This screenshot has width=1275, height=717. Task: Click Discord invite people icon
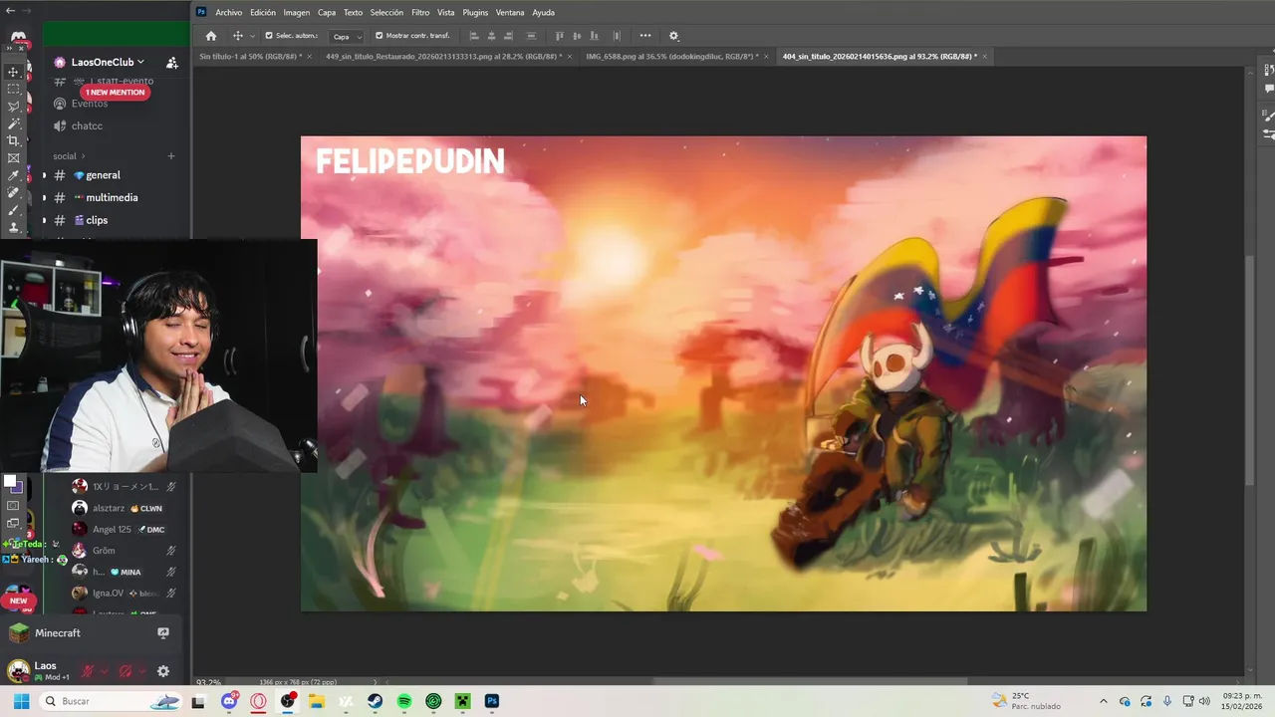pyautogui.click(x=172, y=62)
